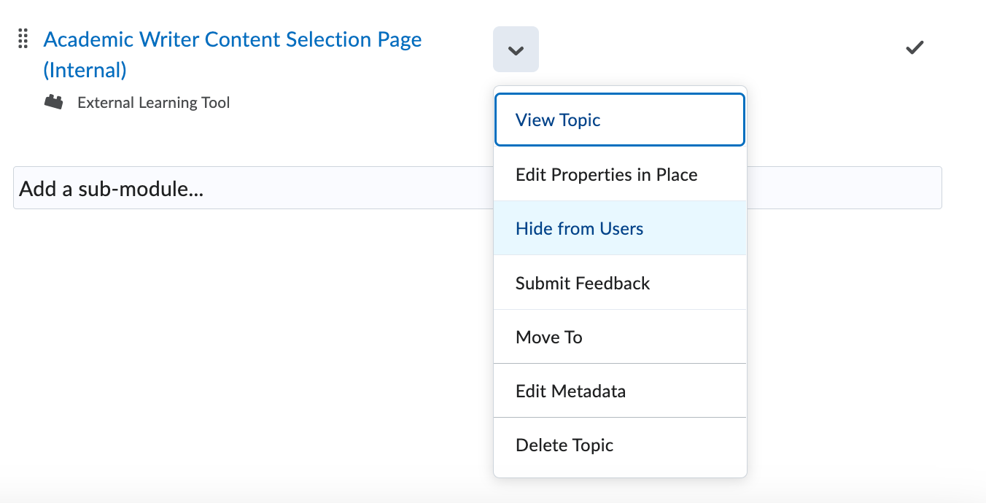
Task: Click the External Learning Tool label text
Action: [x=154, y=103]
